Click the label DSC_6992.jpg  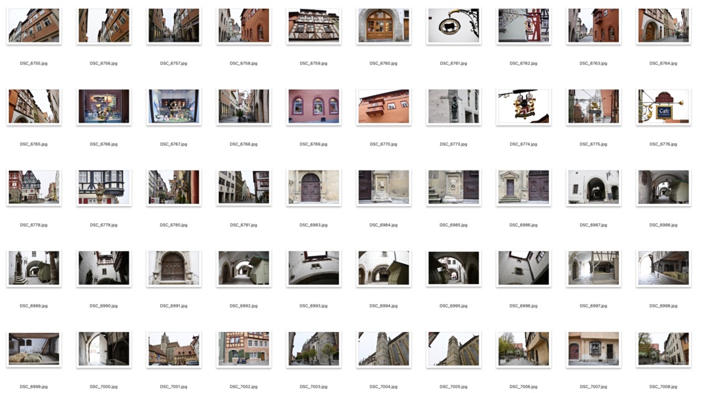[x=244, y=306]
